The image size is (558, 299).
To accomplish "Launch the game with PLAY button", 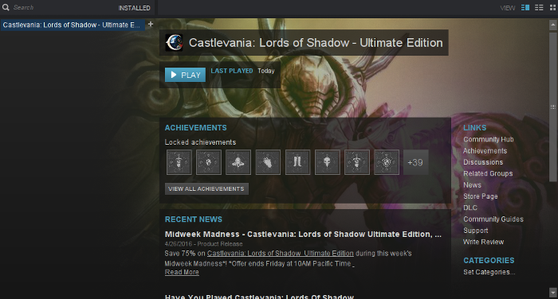I will click(185, 75).
